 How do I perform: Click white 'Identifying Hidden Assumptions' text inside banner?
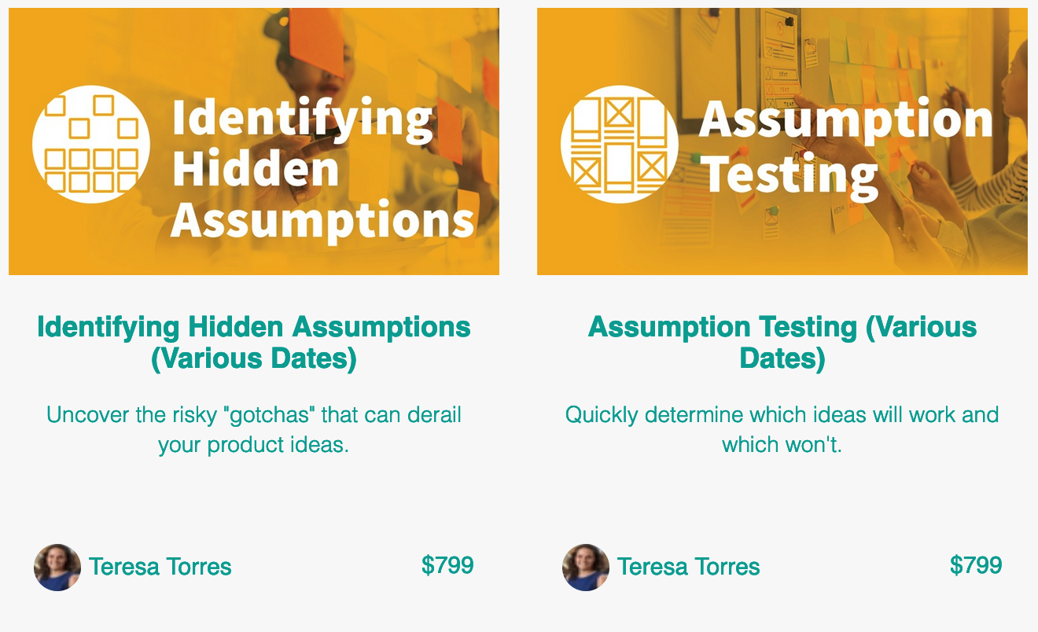(322, 169)
